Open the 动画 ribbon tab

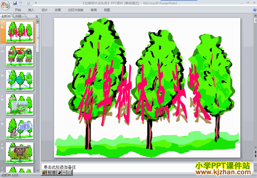pos(58,10)
